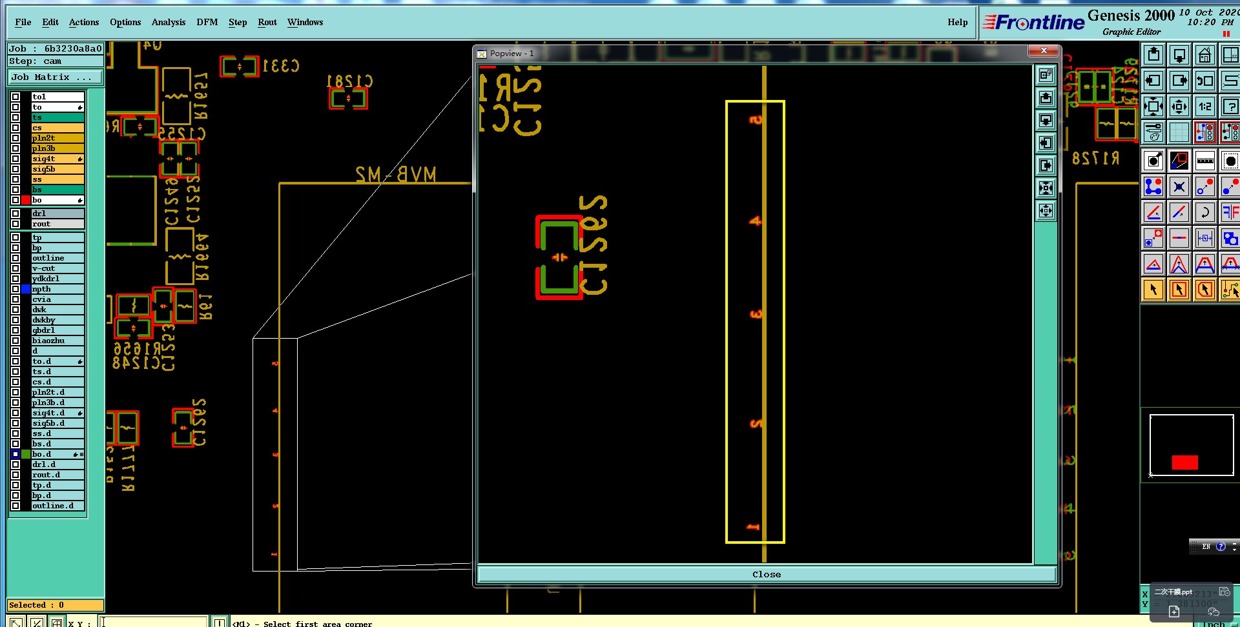
Task: Click the previous view undo-zoom icon
Action: tap(1205, 81)
